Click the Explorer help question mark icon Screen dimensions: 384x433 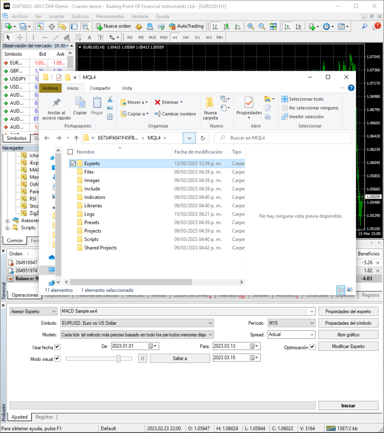pos(351,88)
